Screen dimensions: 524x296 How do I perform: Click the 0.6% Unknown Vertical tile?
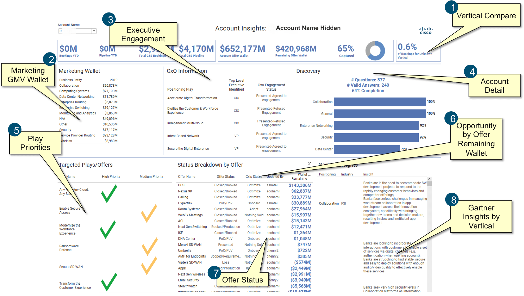[x=418, y=51]
